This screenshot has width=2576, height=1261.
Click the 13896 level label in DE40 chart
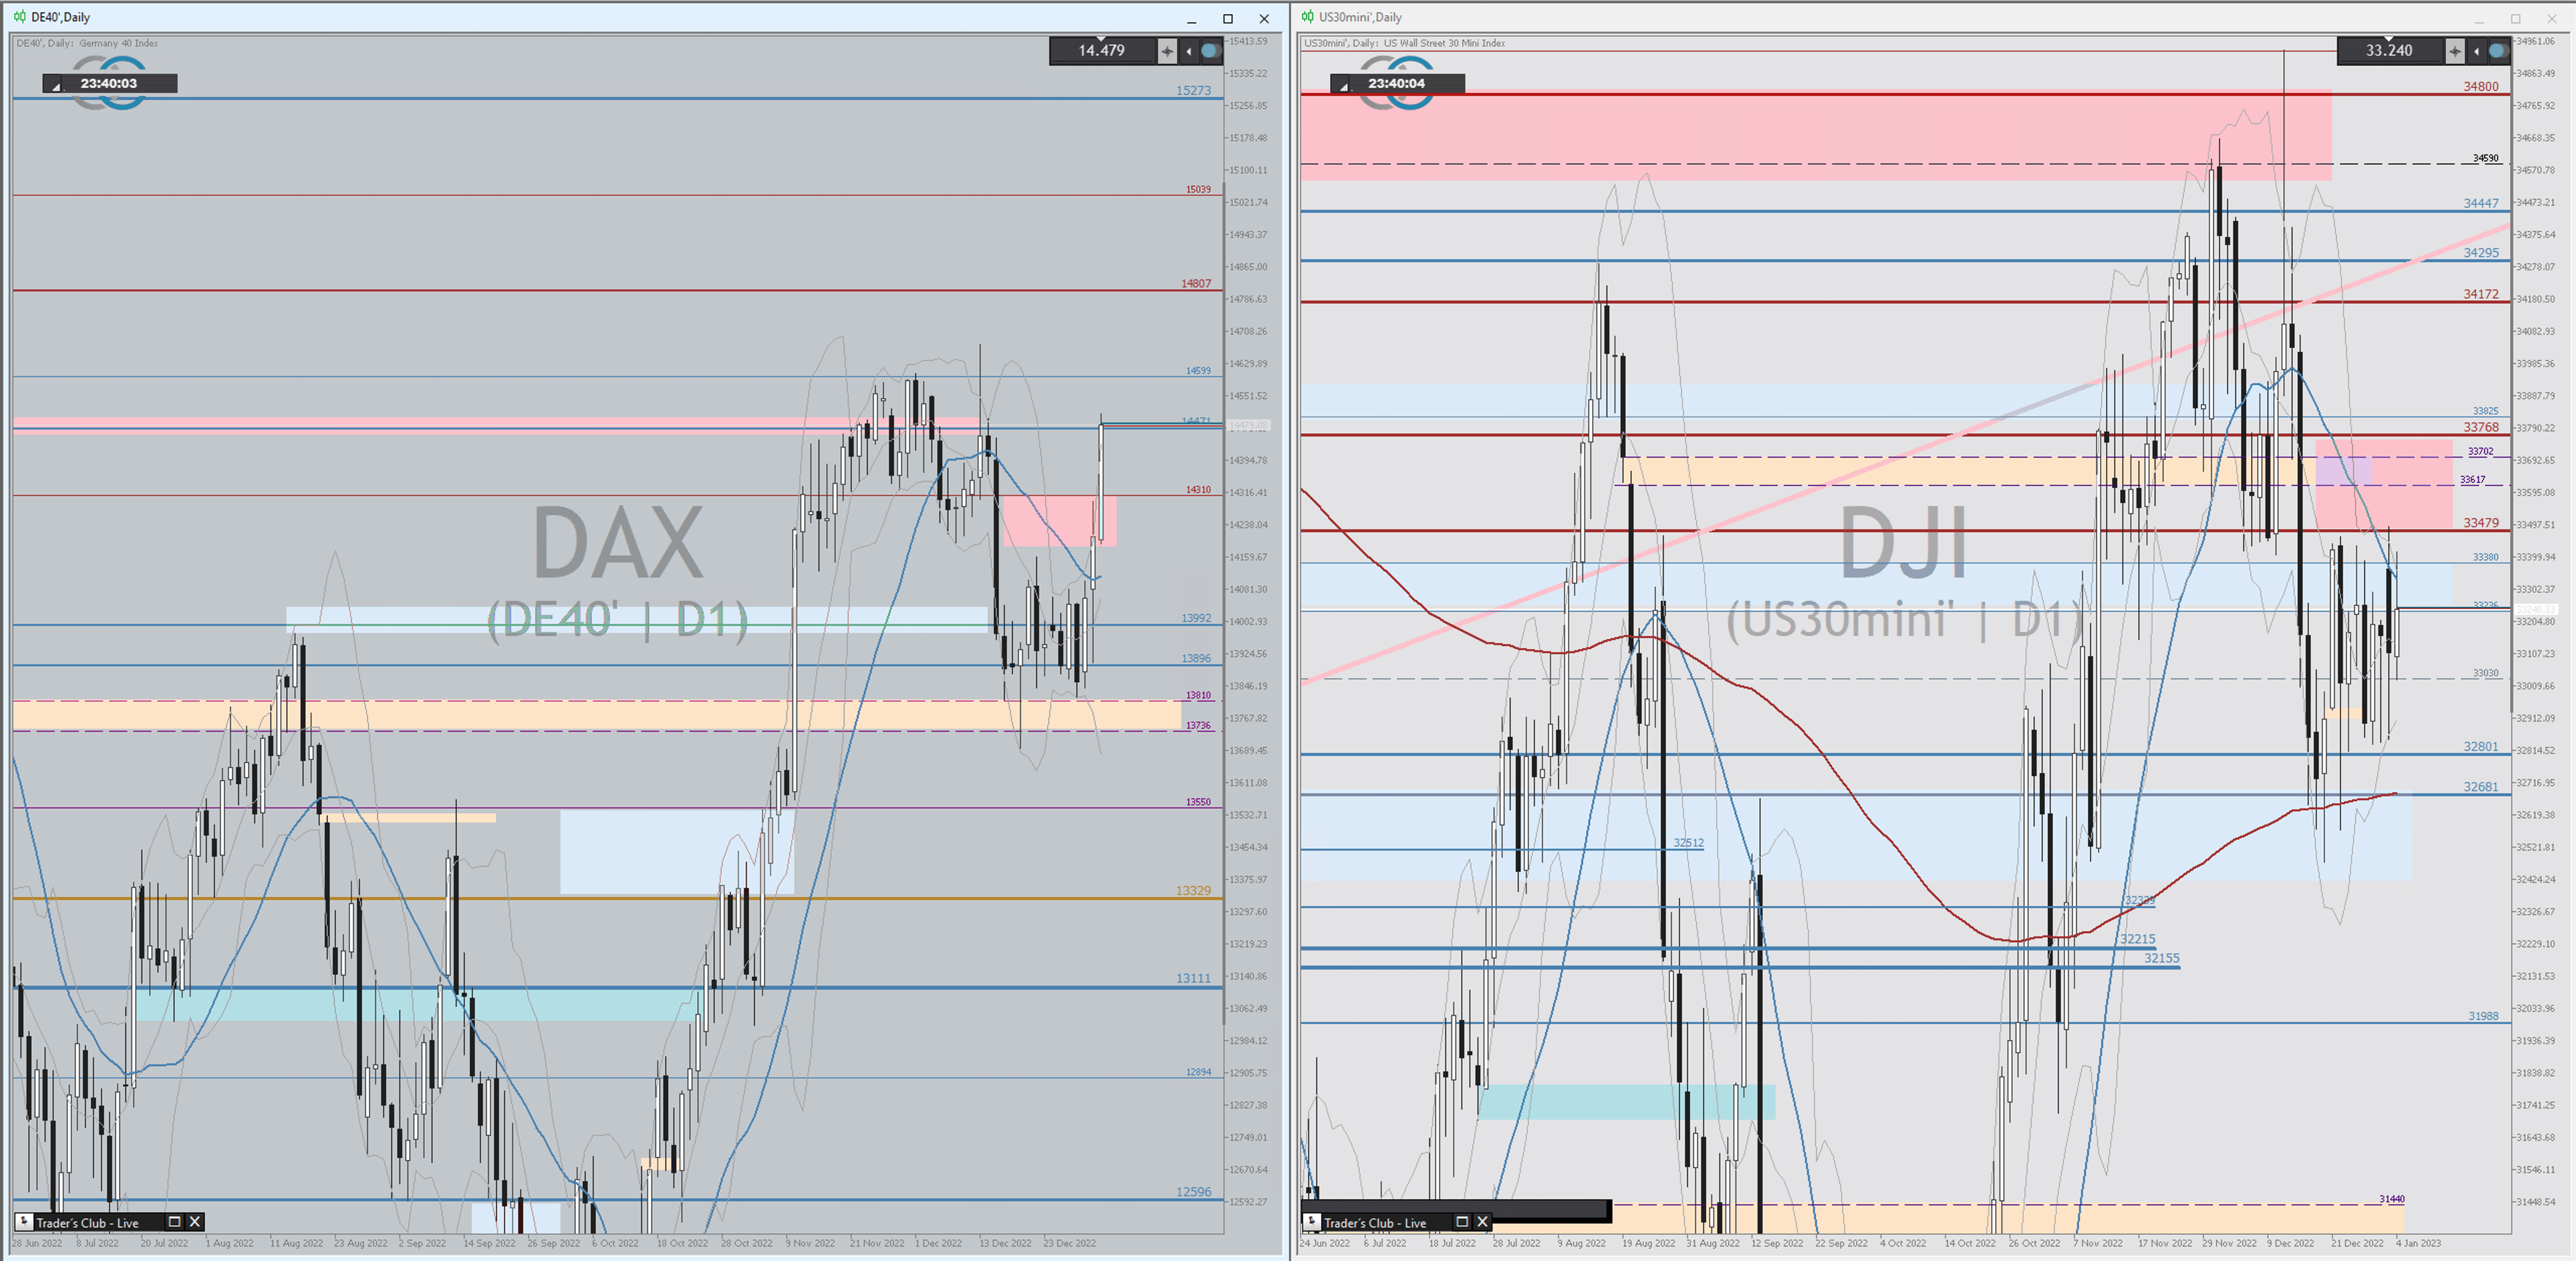1196,658
